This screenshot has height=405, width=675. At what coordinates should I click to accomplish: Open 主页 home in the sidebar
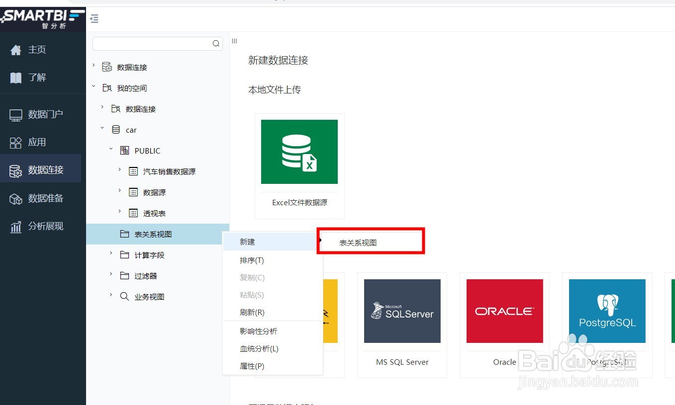pyautogui.click(x=37, y=50)
